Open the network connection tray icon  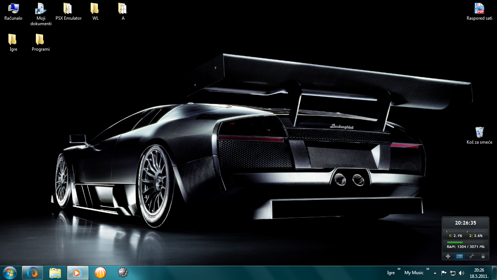coord(453,273)
